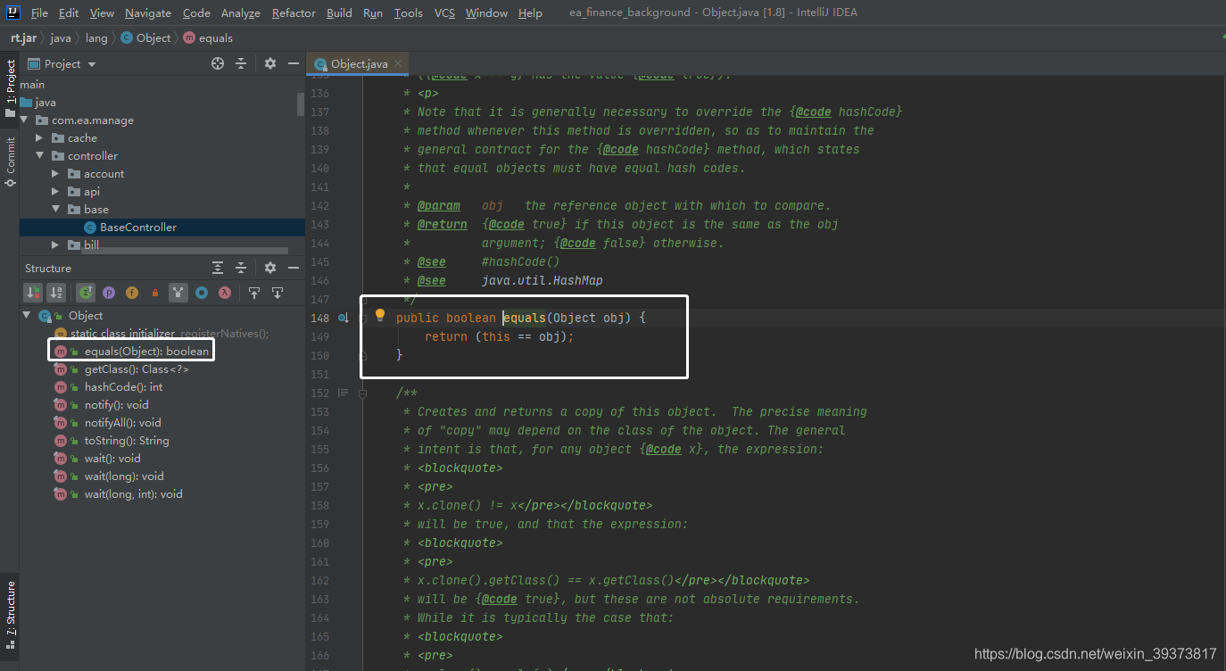Click the BaseController class icon in tree
Viewport: 1226px width, 671px height.
click(90, 228)
